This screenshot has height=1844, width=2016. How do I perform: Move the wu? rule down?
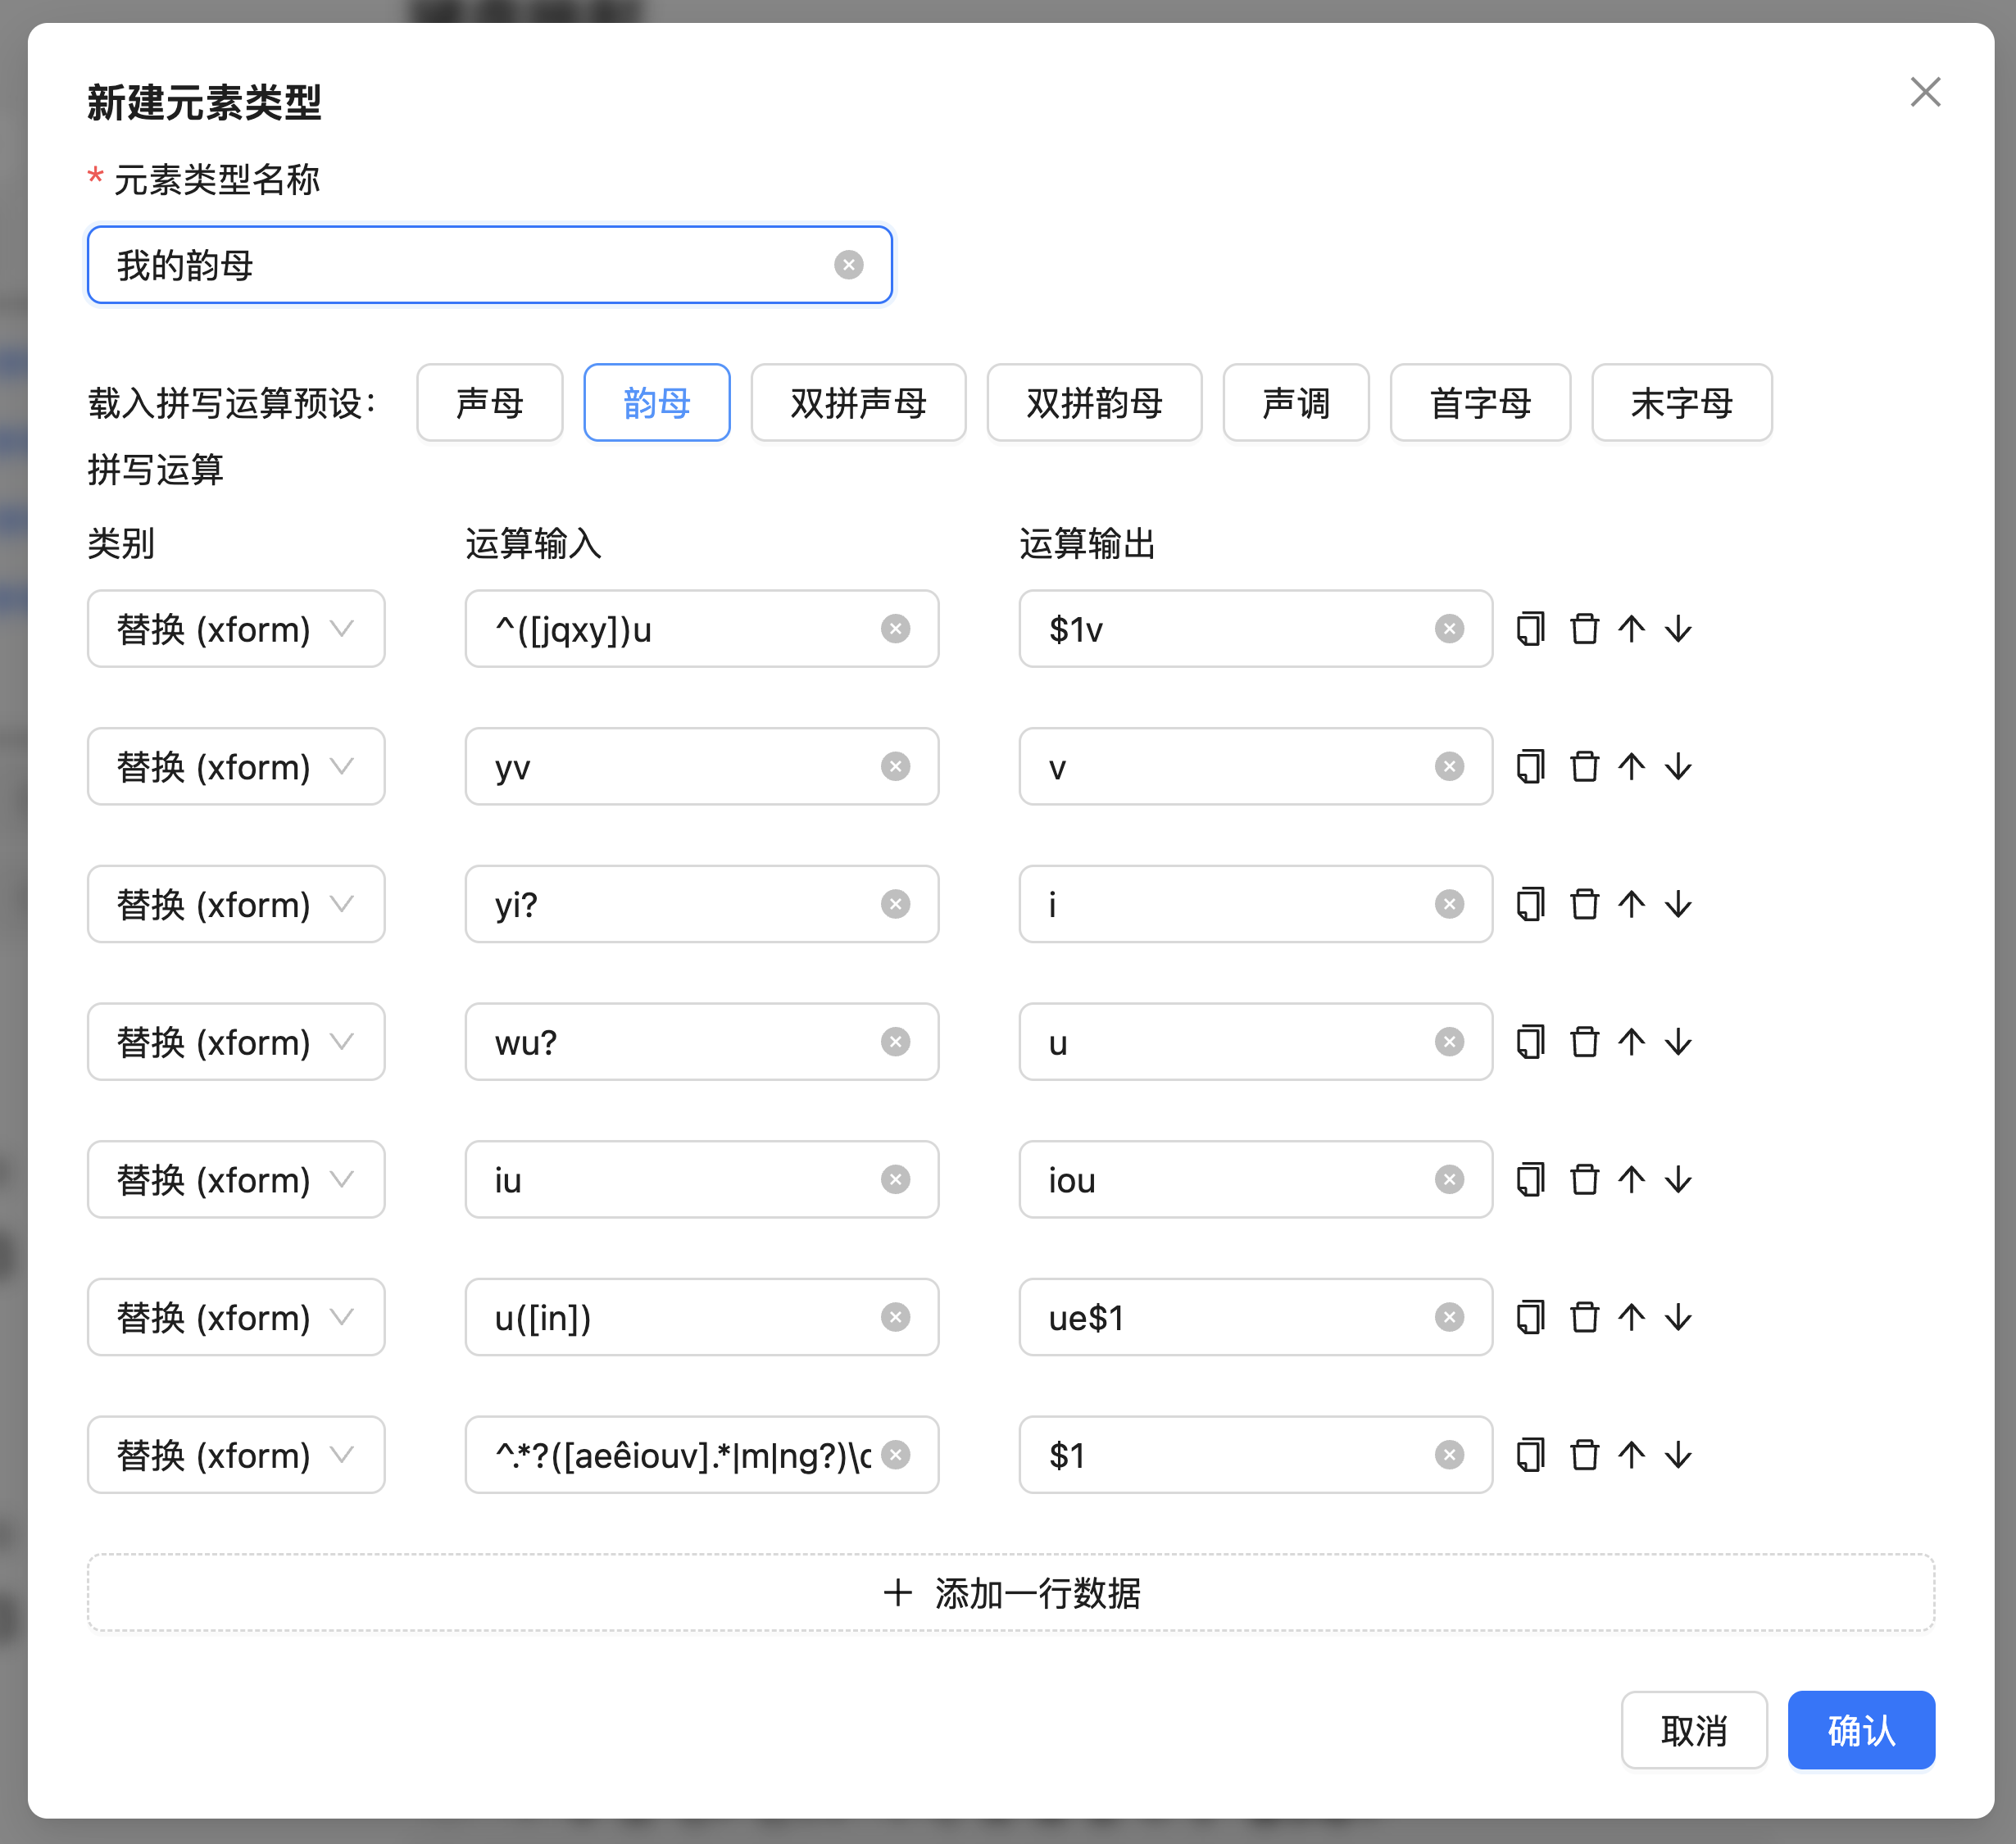tap(1678, 1042)
